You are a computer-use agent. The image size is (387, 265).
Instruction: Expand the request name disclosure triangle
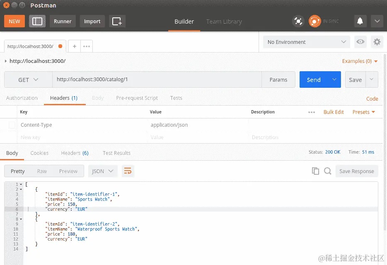pyautogui.click(x=6, y=61)
